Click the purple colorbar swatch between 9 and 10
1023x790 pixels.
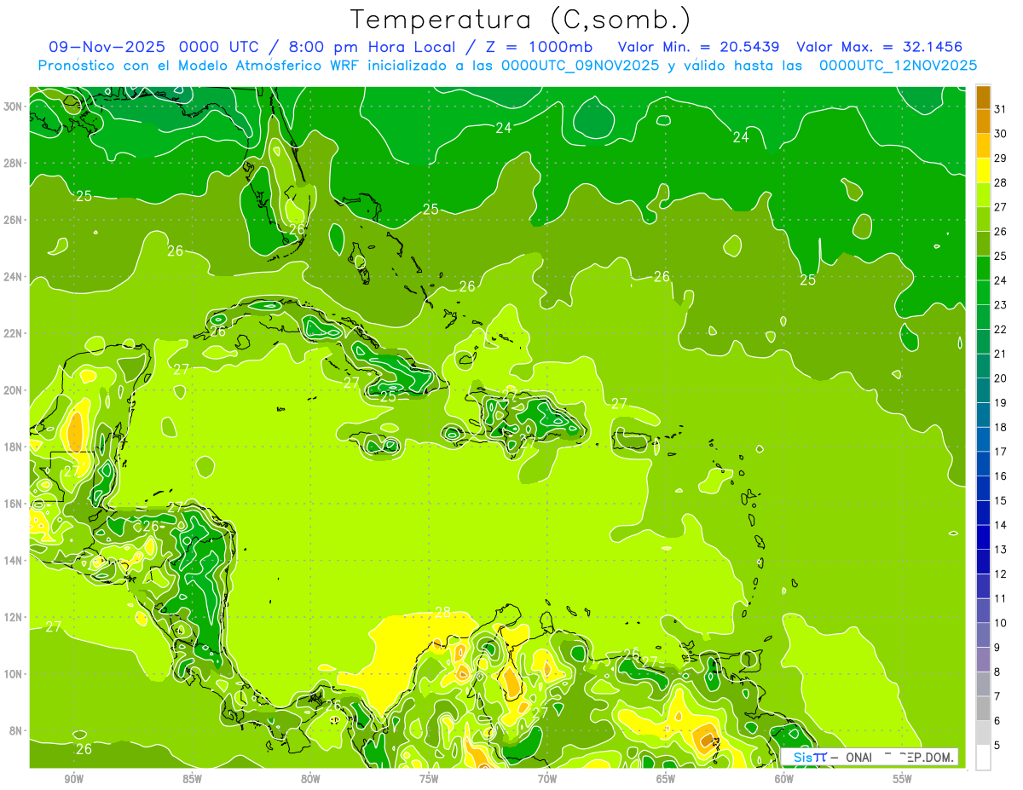983,635
